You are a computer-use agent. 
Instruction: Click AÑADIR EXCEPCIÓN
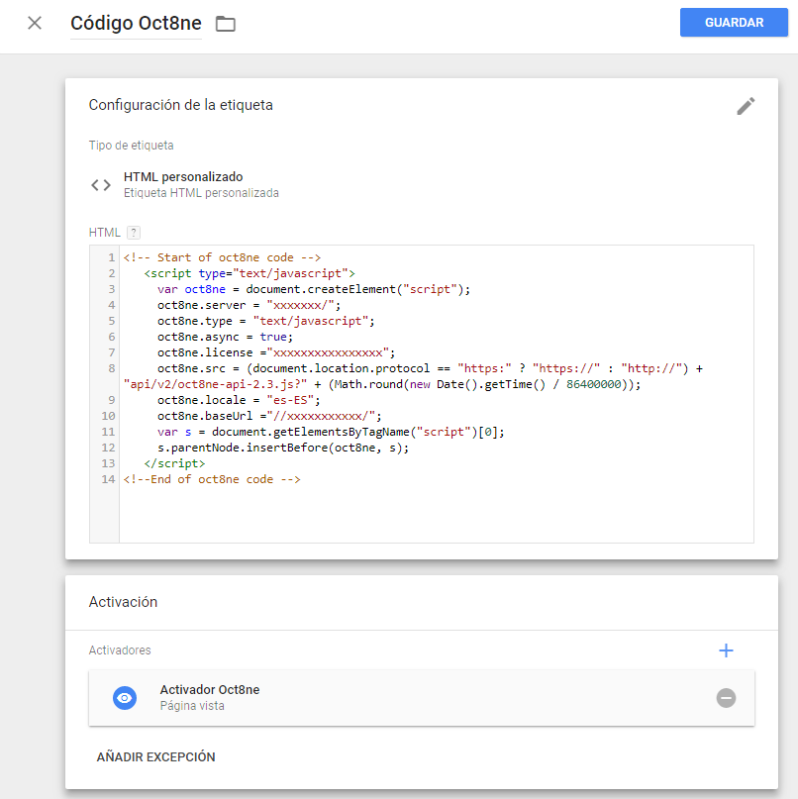coord(155,757)
